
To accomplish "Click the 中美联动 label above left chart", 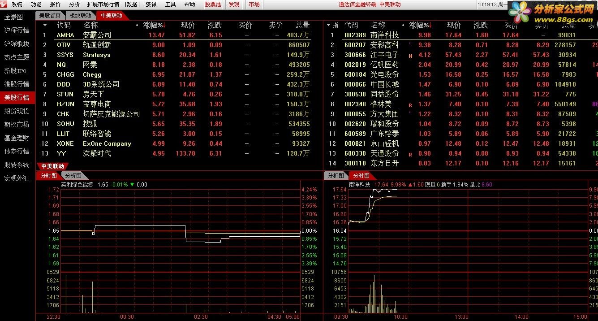I will (53, 166).
